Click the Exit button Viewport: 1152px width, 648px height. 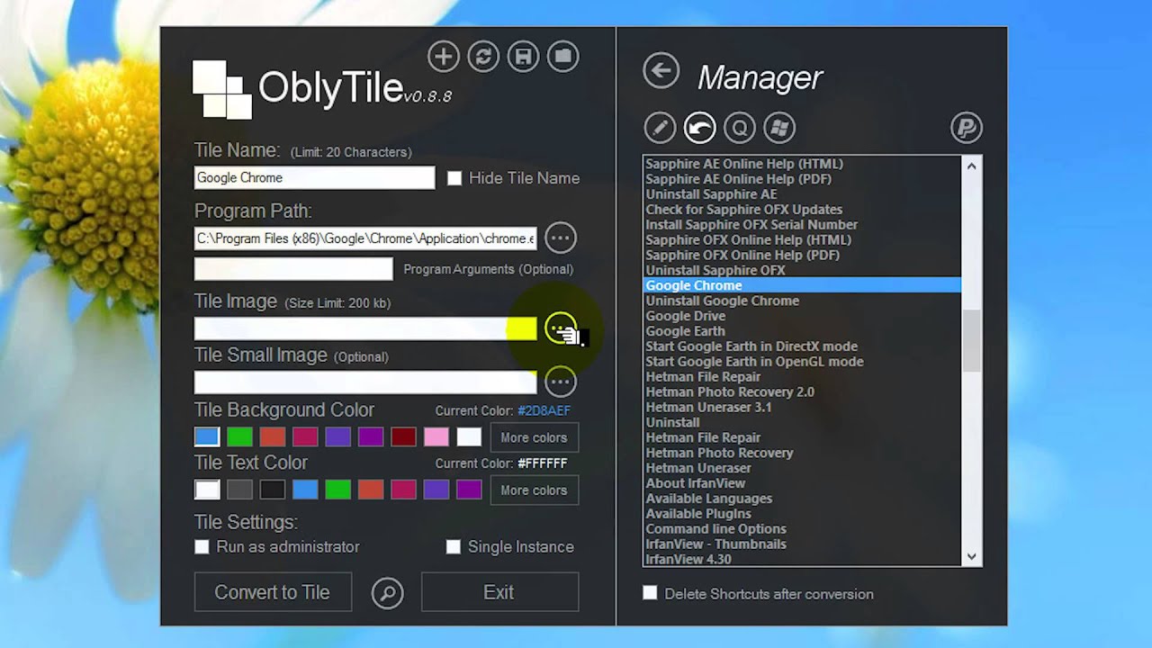(499, 592)
